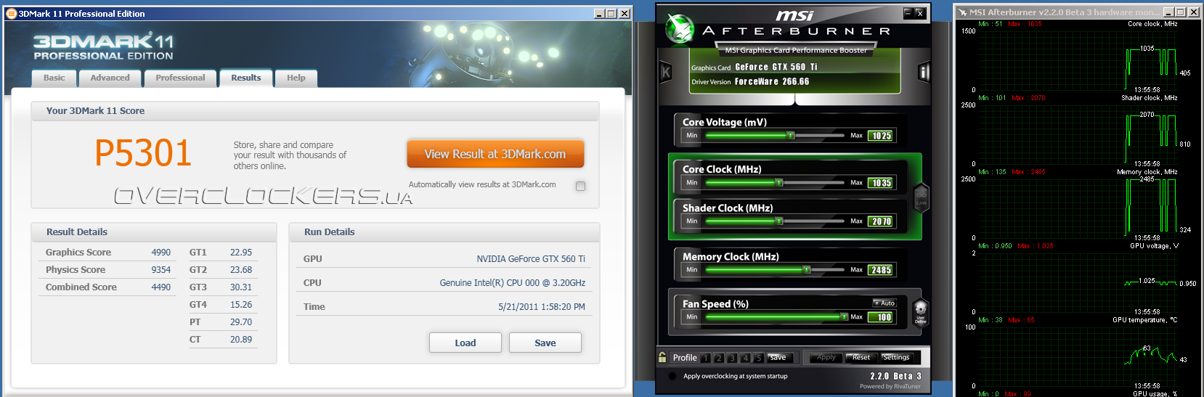Select profile slot 1 in Afterburner

[x=705, y=358]
